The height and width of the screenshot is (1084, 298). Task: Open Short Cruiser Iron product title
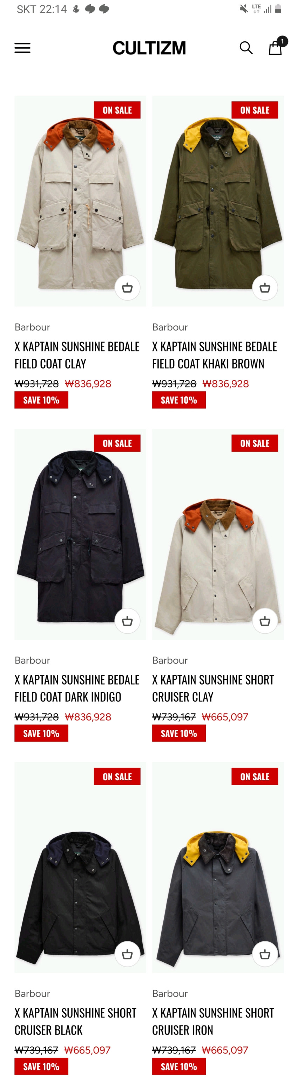(213, 1021)
